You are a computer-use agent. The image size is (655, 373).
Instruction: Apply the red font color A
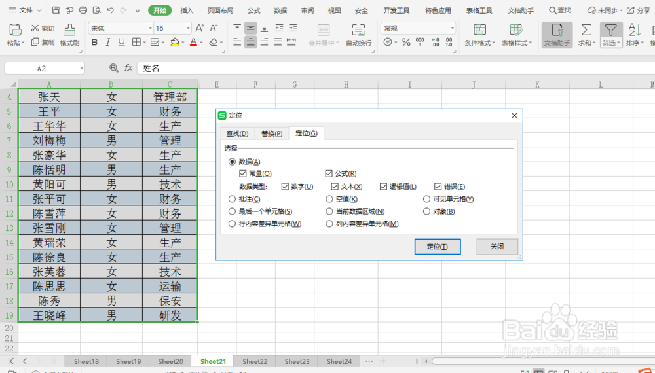(193, 42)
